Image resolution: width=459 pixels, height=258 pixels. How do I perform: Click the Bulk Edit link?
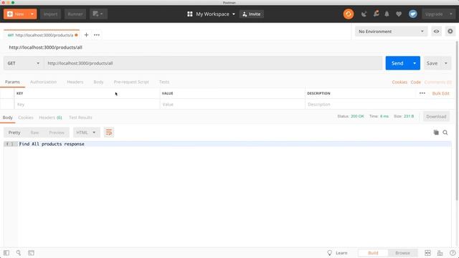[x=440, y=93]
